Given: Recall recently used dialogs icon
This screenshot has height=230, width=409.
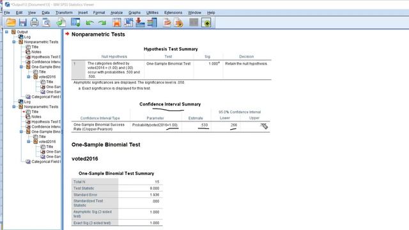Looking at the screenshot, I should pyautogui.click(x=75, y=22).
